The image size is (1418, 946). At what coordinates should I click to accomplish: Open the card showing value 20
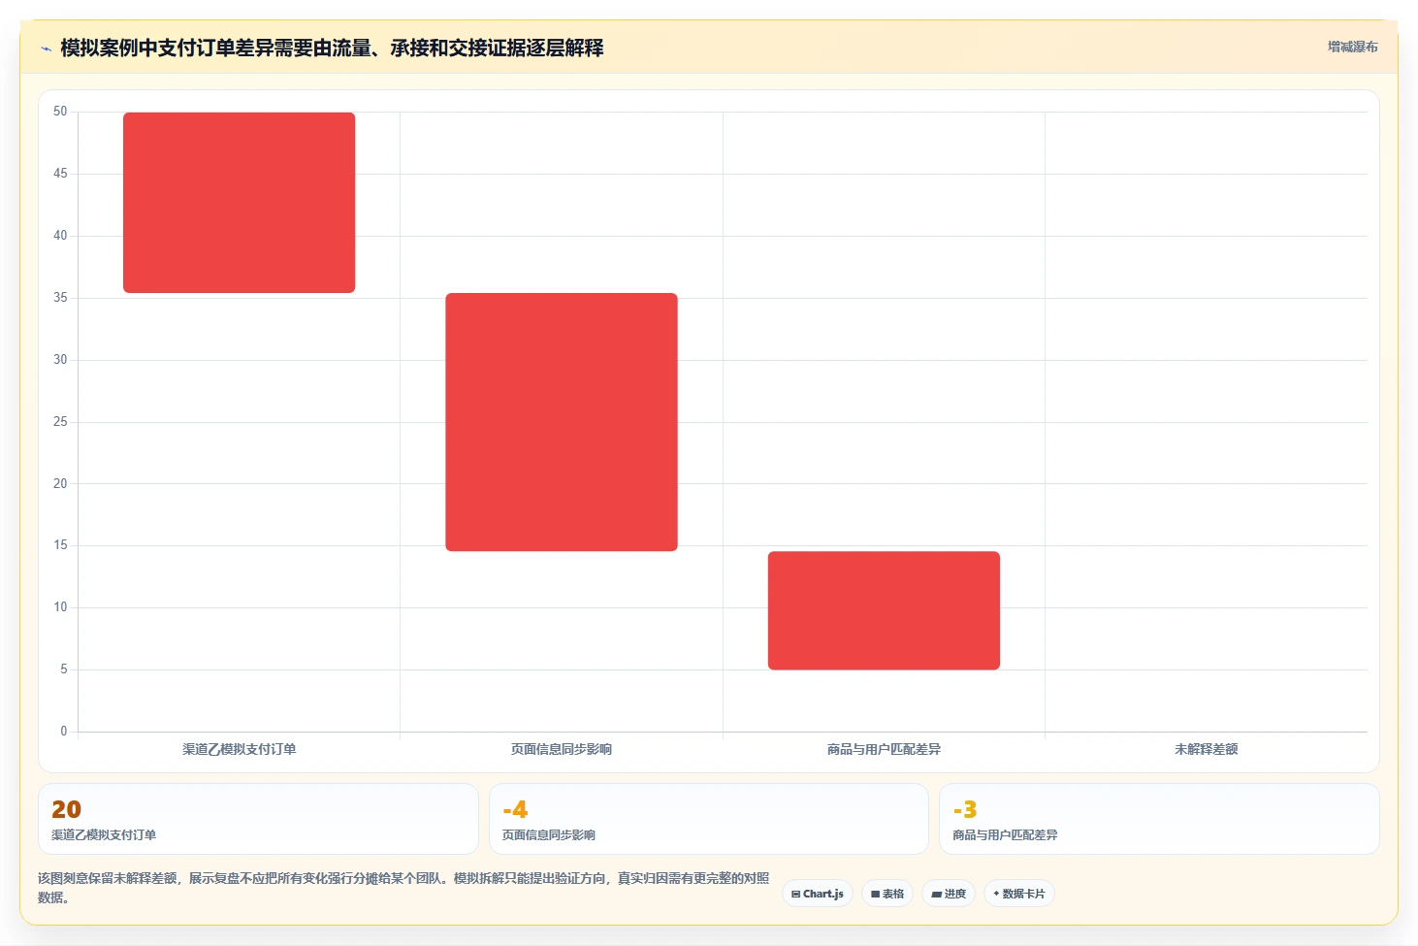click(258, 819)
